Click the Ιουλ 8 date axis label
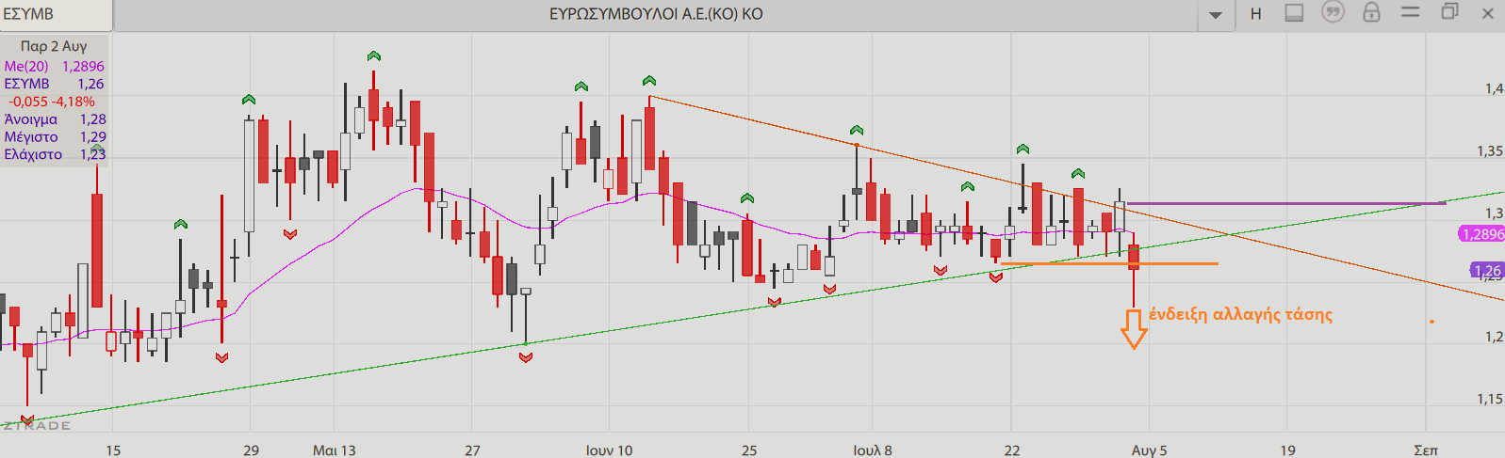The image size is (1505, 458). click(872, 450)
